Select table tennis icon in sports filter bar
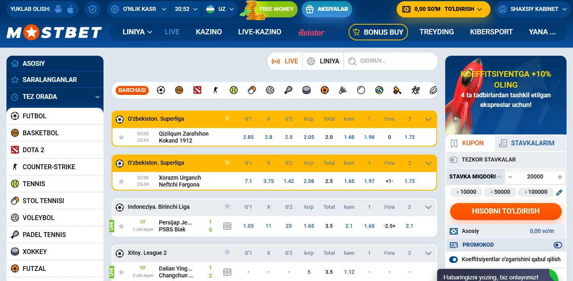Viewport: 573px width, 281px height. (252, 90)
